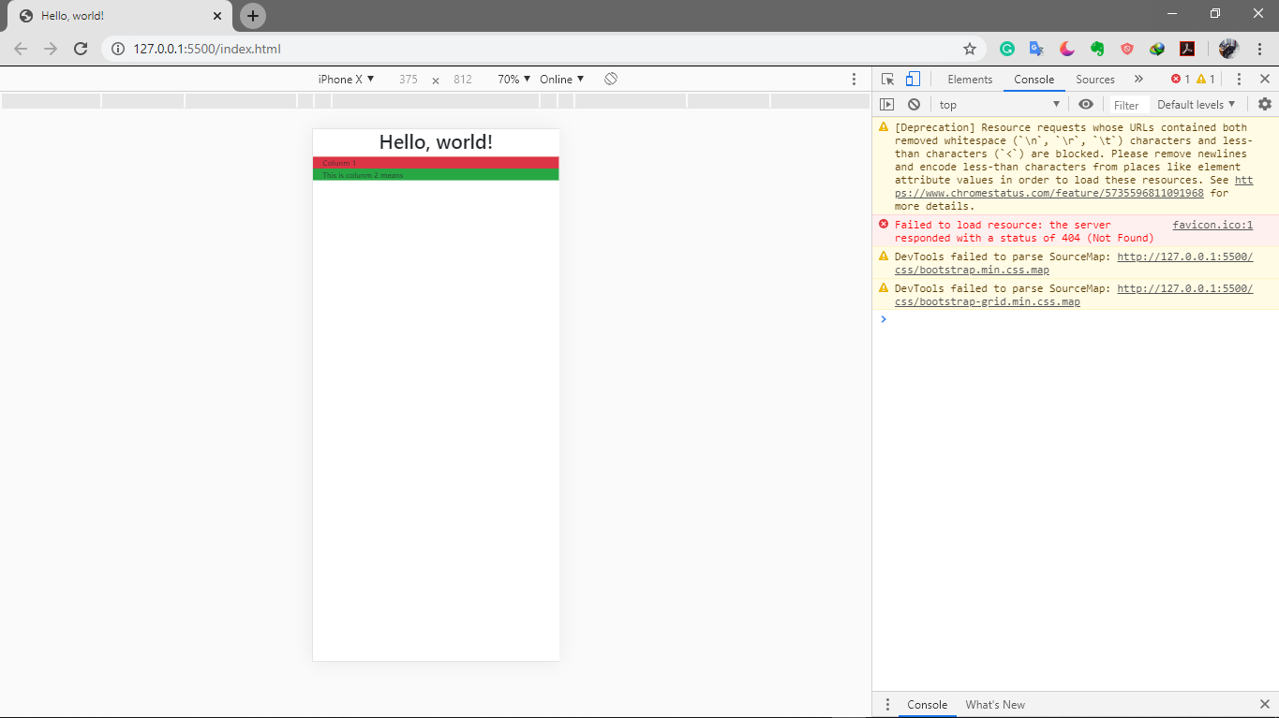Open the Default levels dropdown
Image resolution: width=1279 pixels, height=718 pixels.
click(x=1197, y=105)
